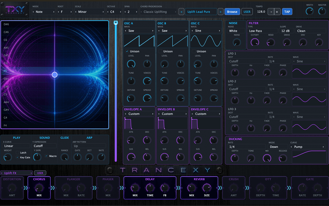Click the OSC C PAN knob
Screen dimensions: 329x206
(214, 64)
